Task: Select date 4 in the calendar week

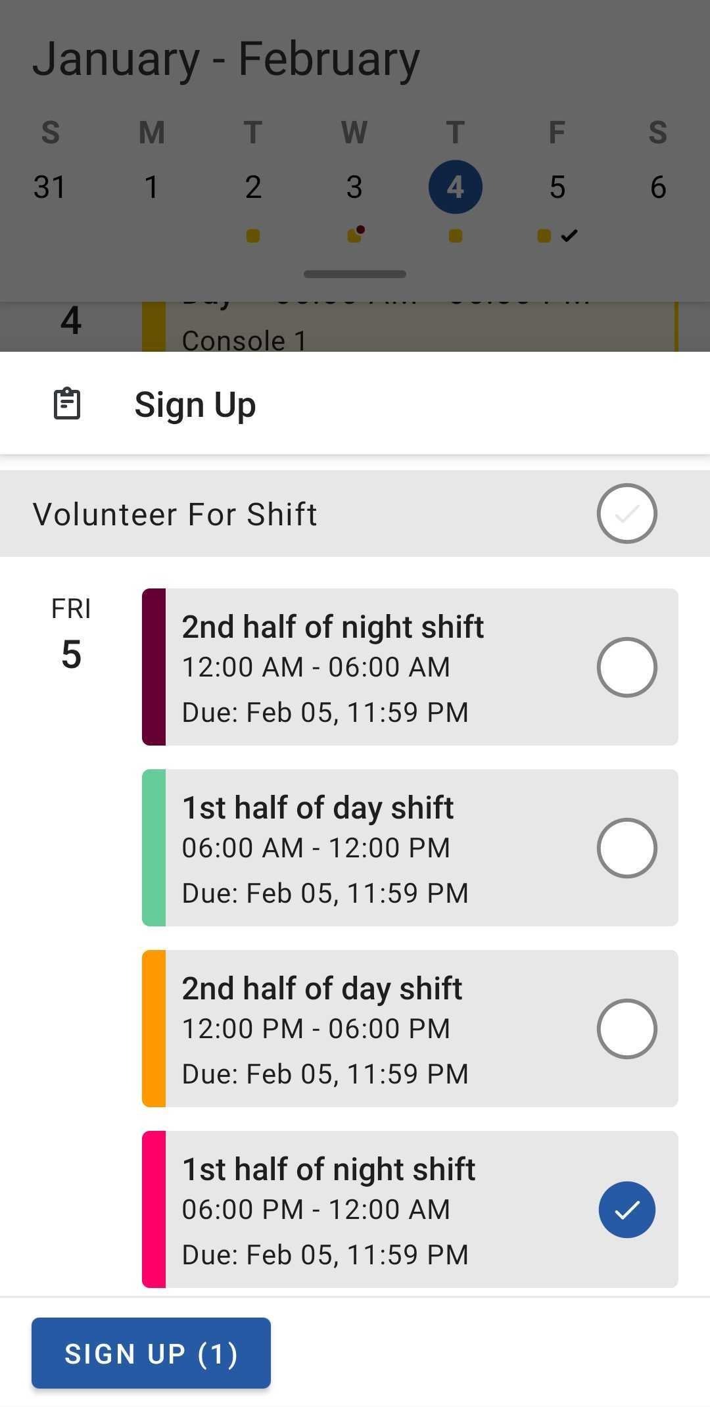Action: (455, 187)
